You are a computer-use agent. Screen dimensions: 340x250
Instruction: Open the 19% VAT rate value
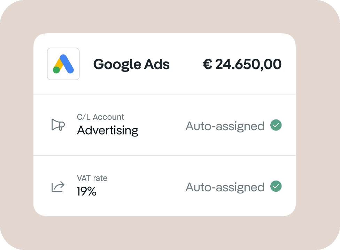87,191
